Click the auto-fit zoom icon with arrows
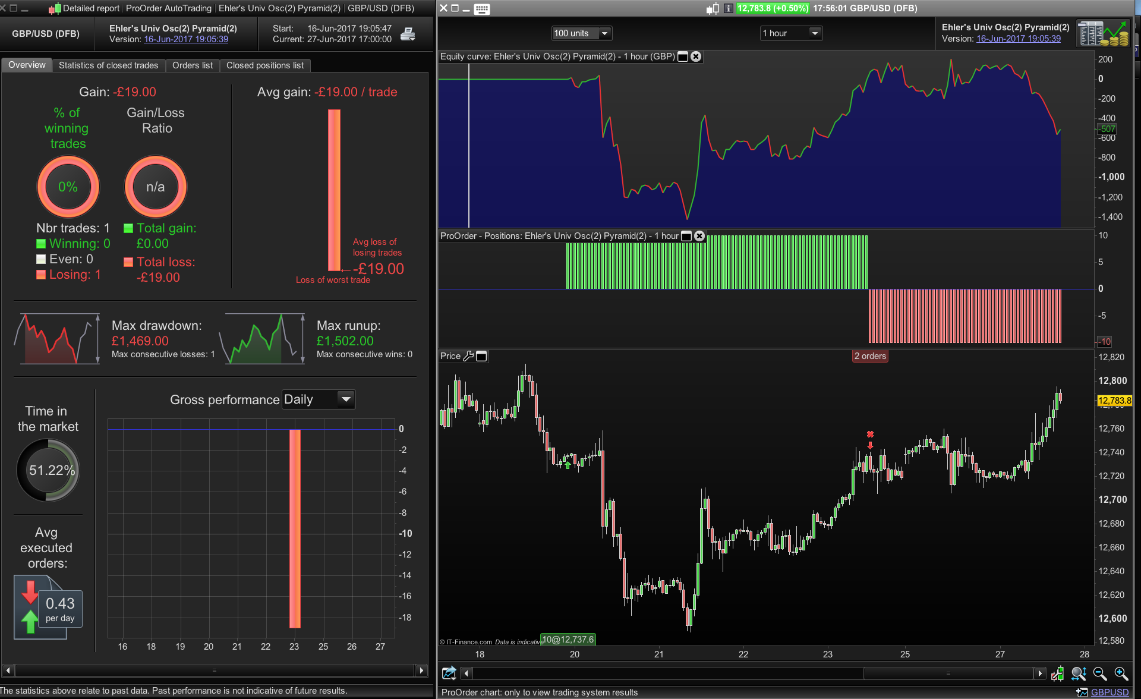 [x=1079, y=673]
